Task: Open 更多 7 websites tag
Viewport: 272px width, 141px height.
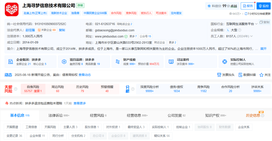Action: point(133,36)
